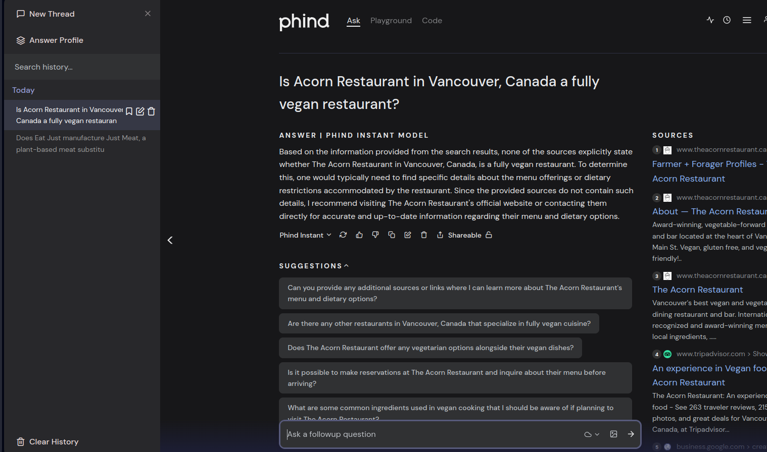This screenshot has width=767, height=452.
Task: Switch to the Playground tab
Action: (391, 21)
